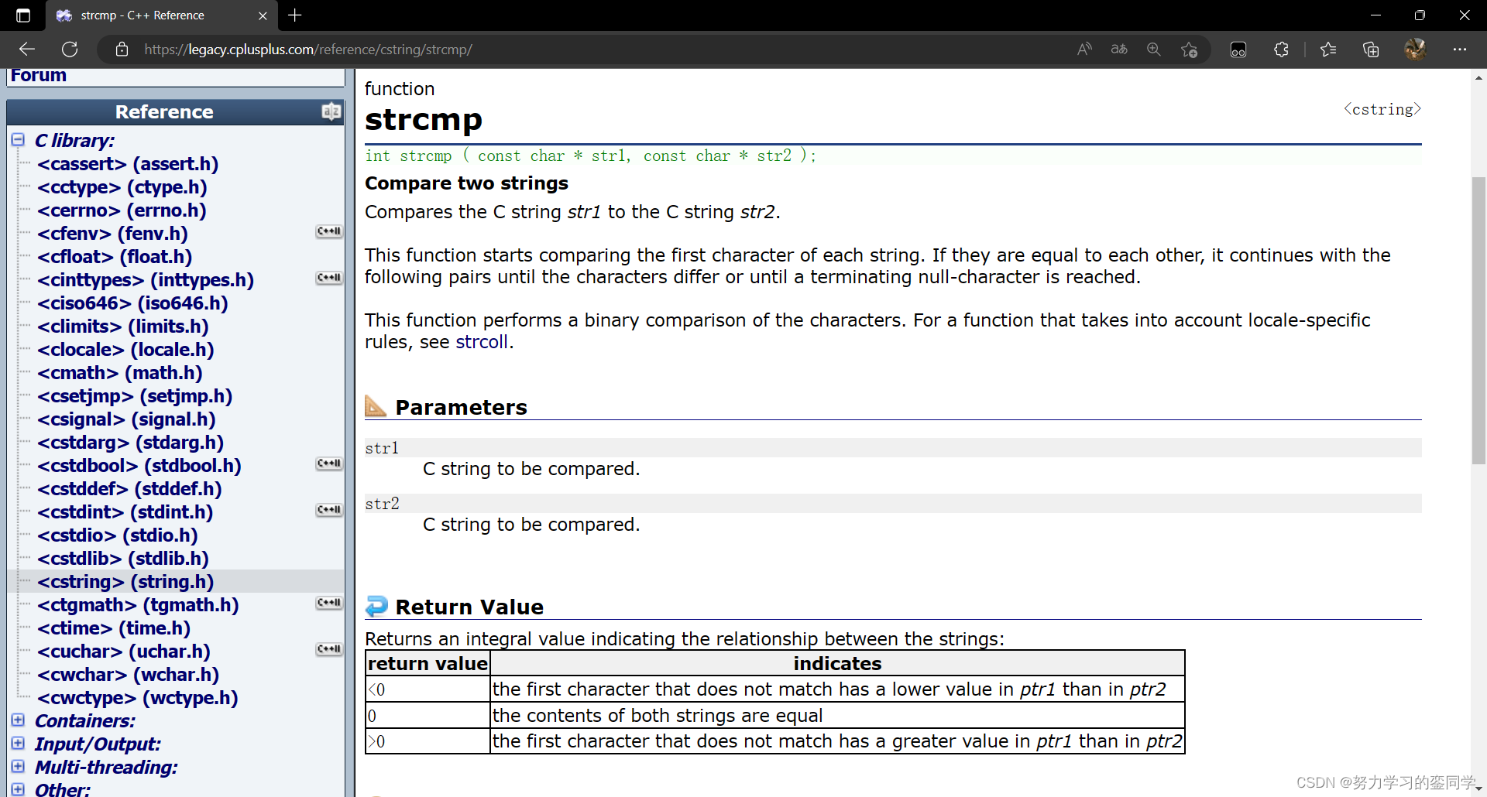The height and width of the screenshot is (797, 1487).
Task: Open the Extensions puzzle icon
Action: point(1281,50)
